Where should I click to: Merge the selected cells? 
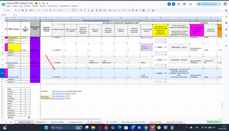click(104, 10)
